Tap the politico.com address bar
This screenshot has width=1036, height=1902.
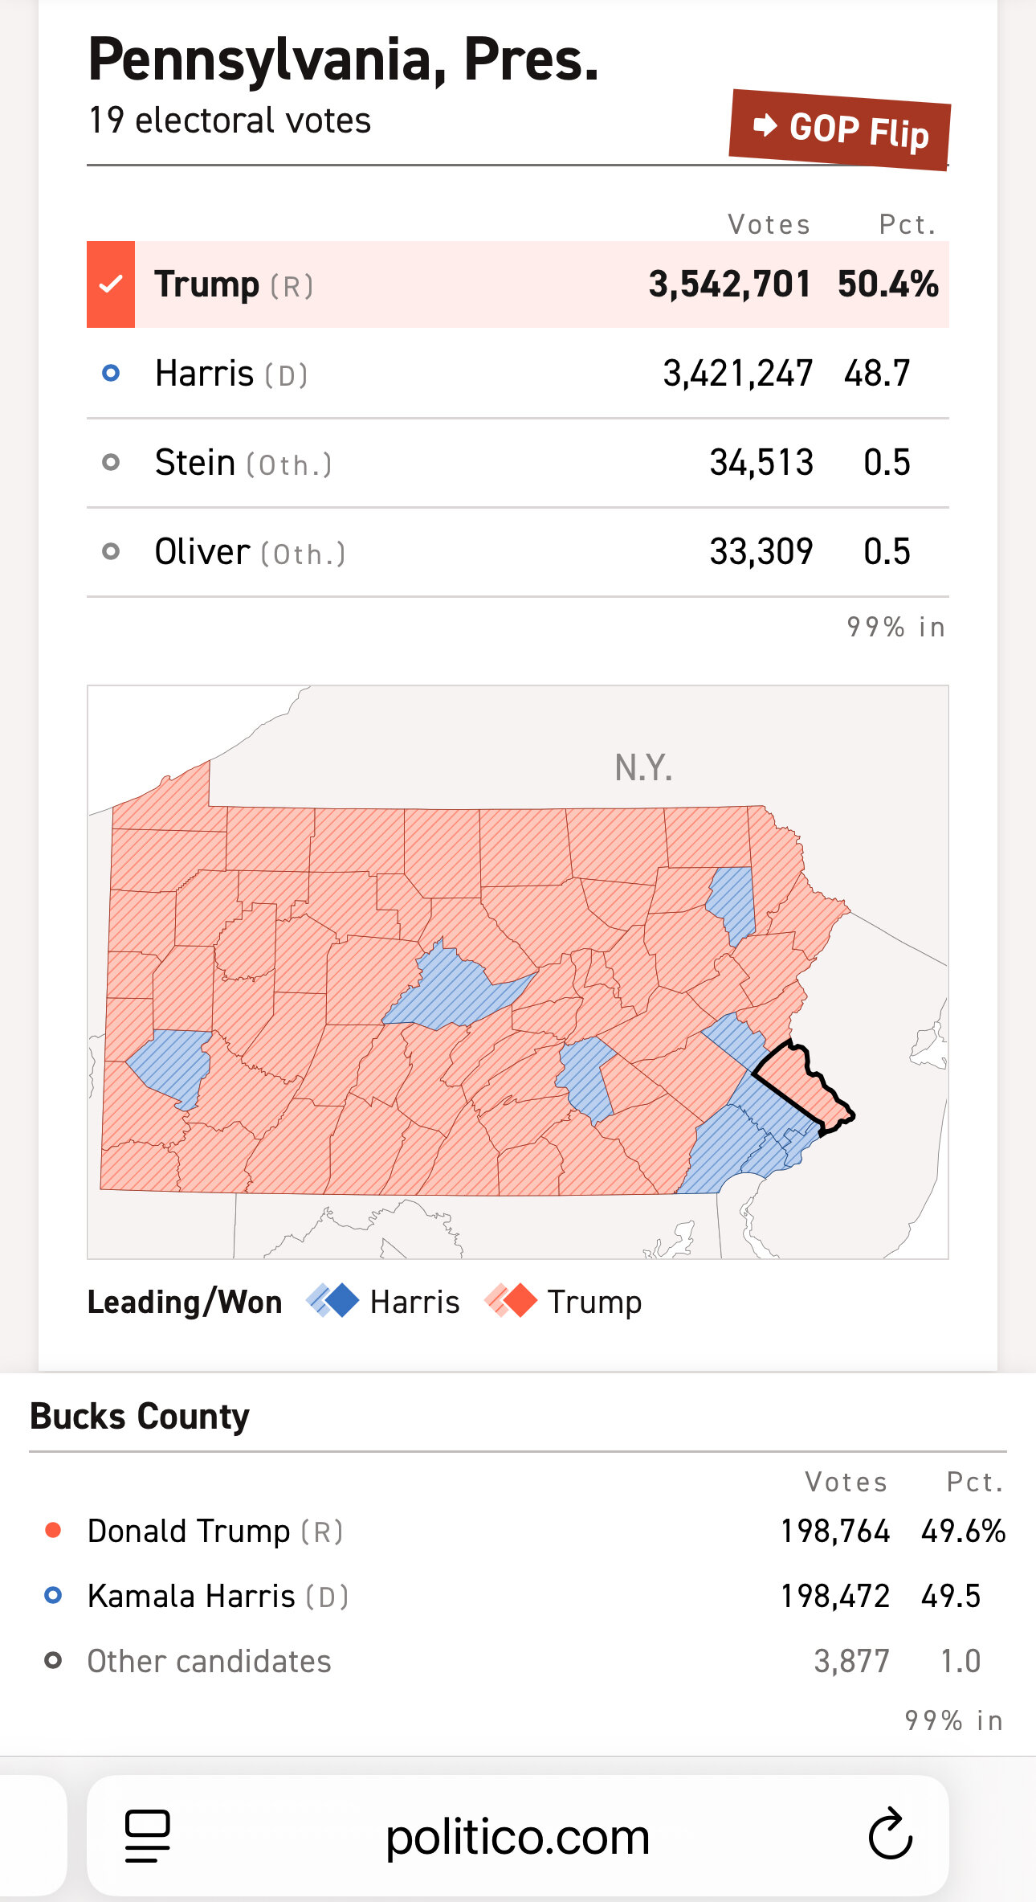[x=517, y=1835]
